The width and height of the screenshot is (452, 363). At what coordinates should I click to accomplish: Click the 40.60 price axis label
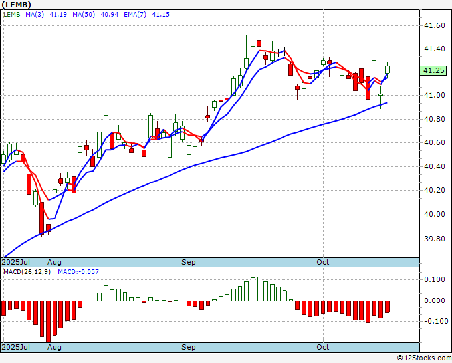pos(435,143)
